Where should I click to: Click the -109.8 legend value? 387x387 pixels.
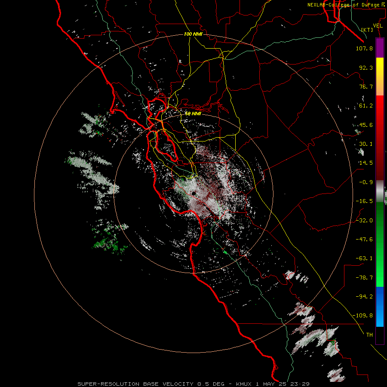coord(362,316)
